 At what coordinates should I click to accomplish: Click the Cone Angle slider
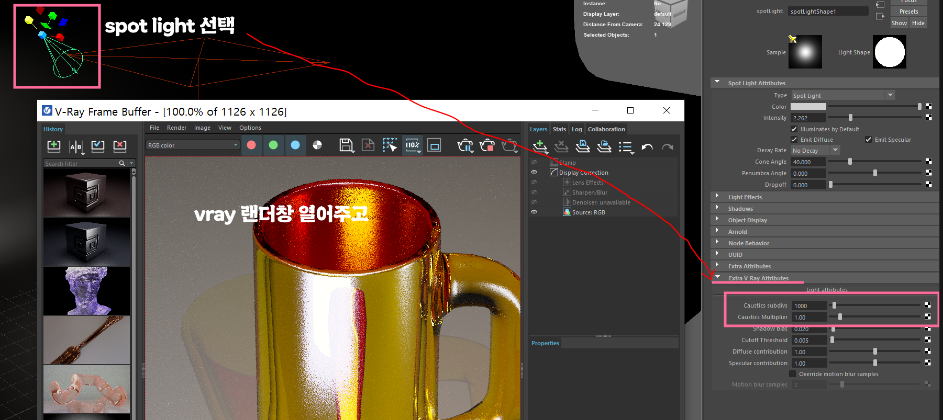pyautogui.click(x=874, y=162)
